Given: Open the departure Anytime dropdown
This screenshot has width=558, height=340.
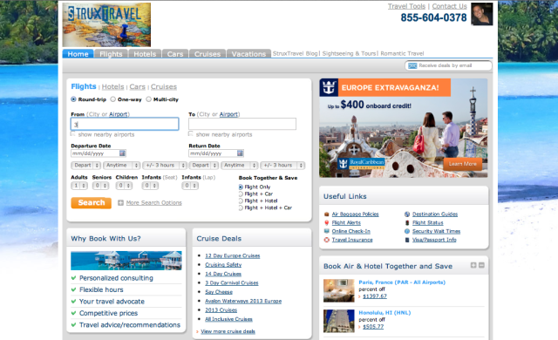Looking at the screenshot, I should [122, 166].
